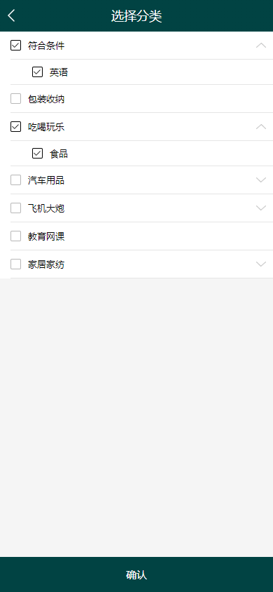Check the 包装收纳 checkbox

(16, 98)
